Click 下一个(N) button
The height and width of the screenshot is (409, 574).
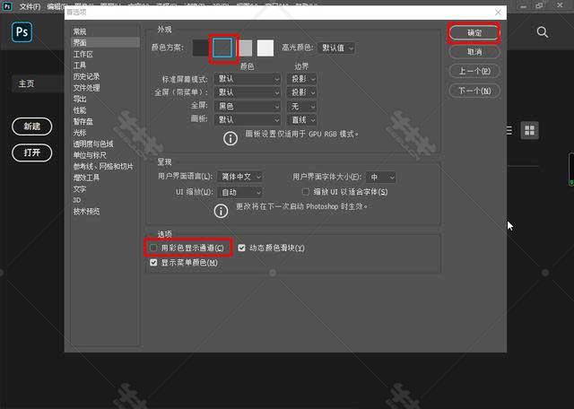coord(474,91)
